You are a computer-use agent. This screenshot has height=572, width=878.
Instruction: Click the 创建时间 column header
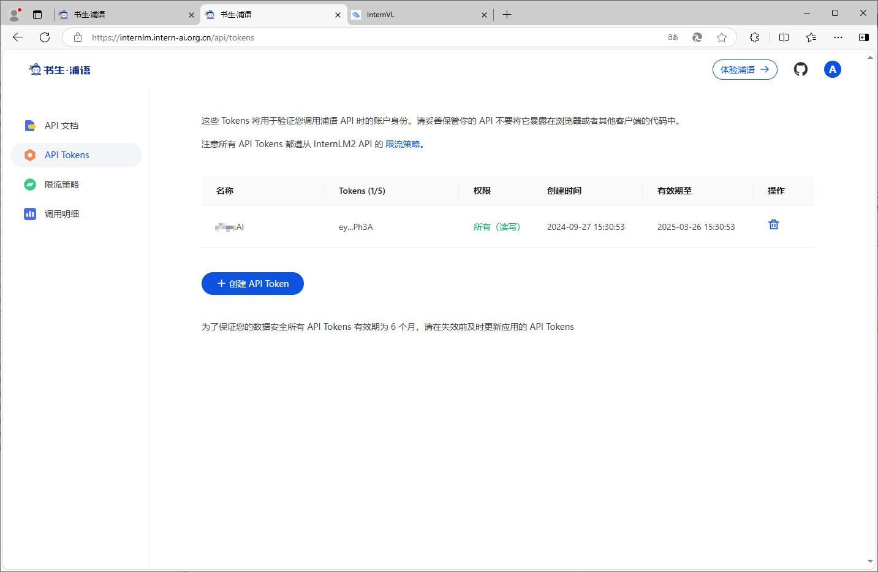(564, 191)
